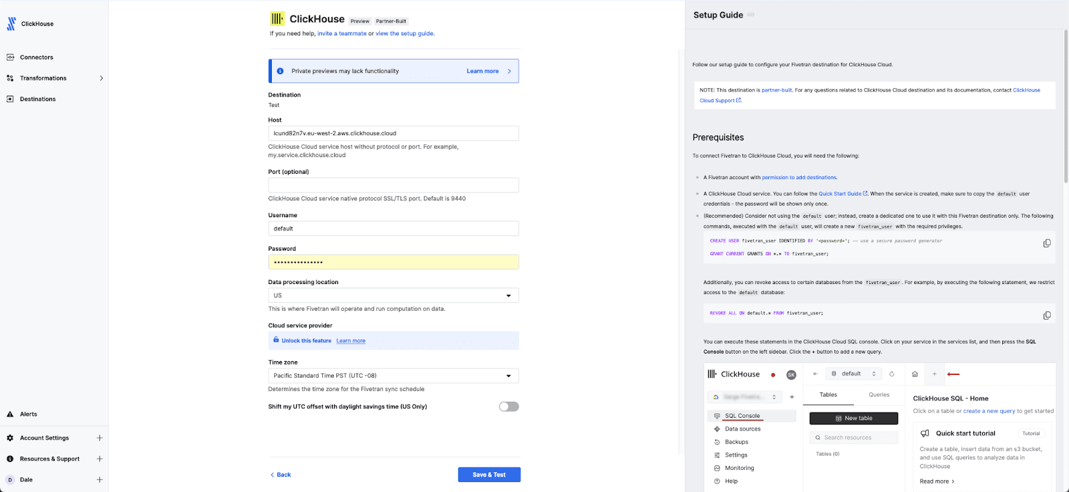
Task: Expand the Resources & Support section
Action: point(100,459)
